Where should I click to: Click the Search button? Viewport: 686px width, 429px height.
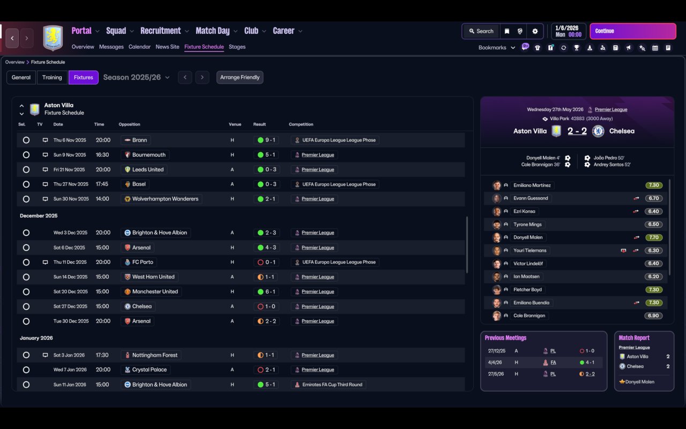tap(481, 31)
